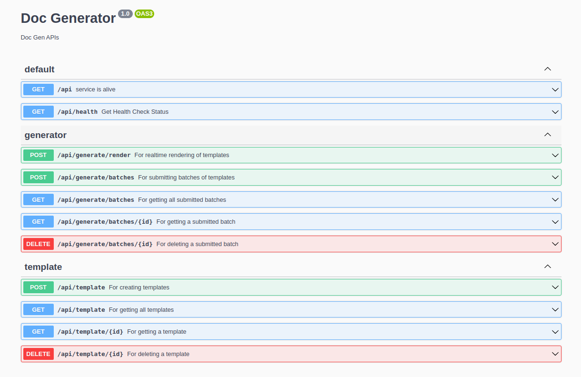581x377 pixels.
Task: Select the template tag heading
Action: click(x=43, y=267)
